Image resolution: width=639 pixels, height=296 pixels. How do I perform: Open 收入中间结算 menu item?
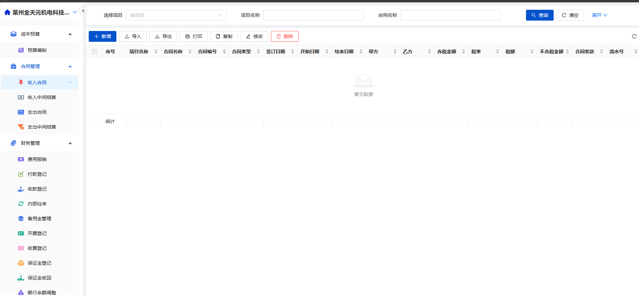tap(41, 97)
